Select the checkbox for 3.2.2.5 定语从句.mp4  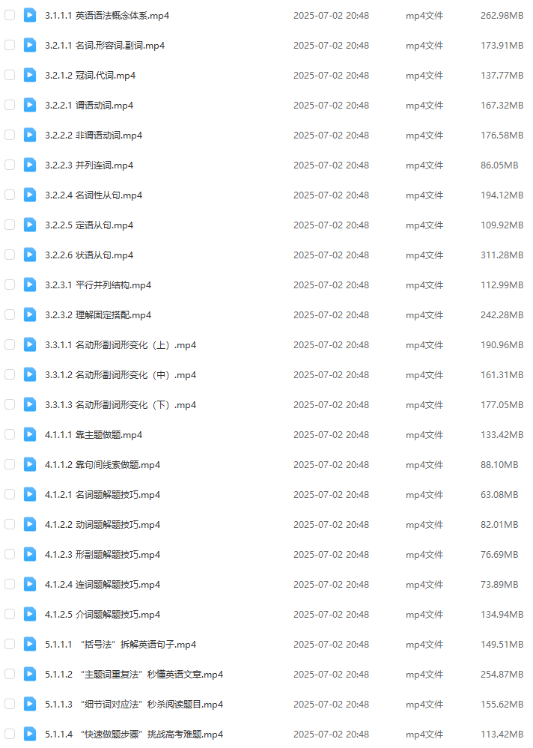(x=10, y=225)
